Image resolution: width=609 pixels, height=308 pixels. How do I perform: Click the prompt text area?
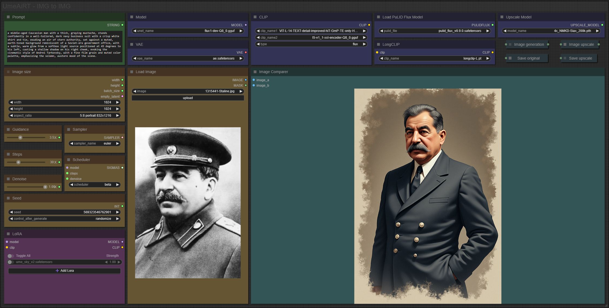point(64,46)
